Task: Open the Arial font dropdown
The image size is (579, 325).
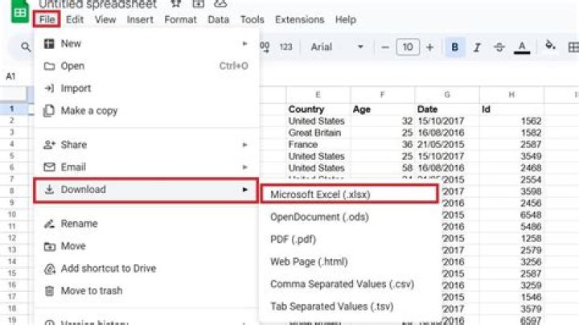Action: [337, 47]
